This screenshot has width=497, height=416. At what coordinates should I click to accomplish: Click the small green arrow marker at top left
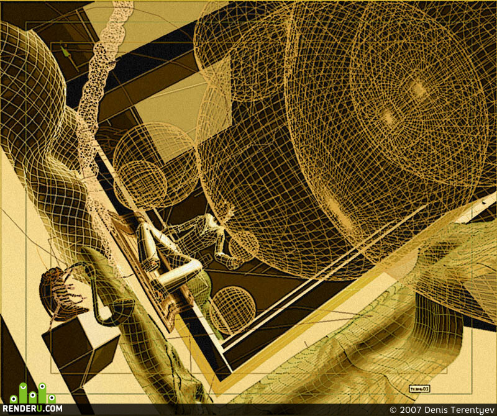pos(65,51)
